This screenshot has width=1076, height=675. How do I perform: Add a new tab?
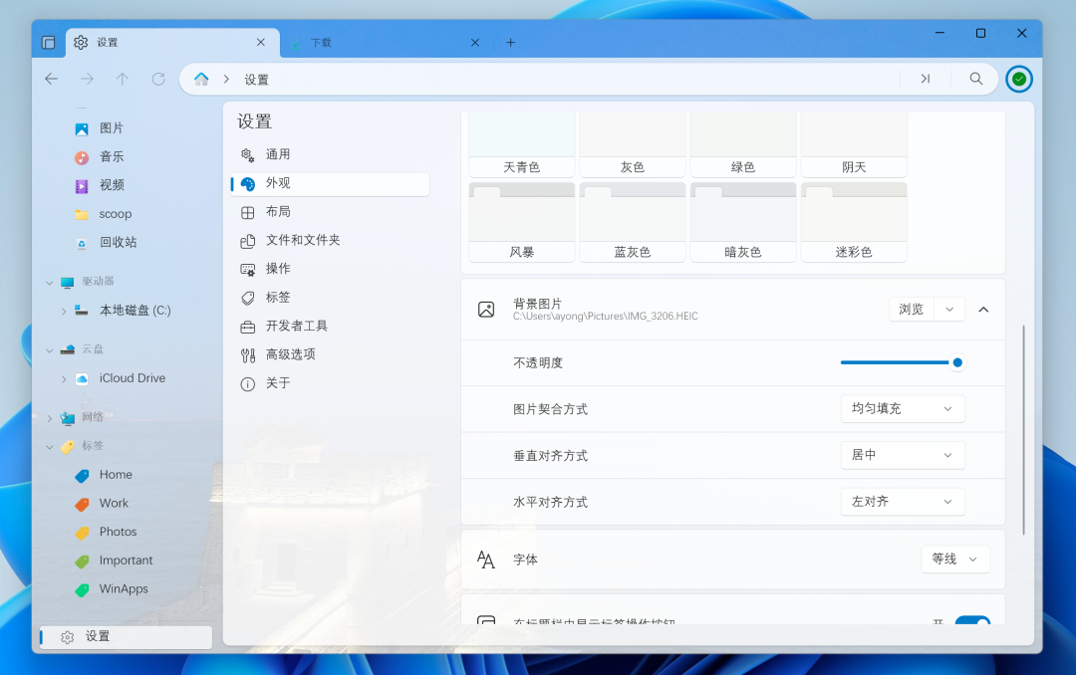pos(510,43)
